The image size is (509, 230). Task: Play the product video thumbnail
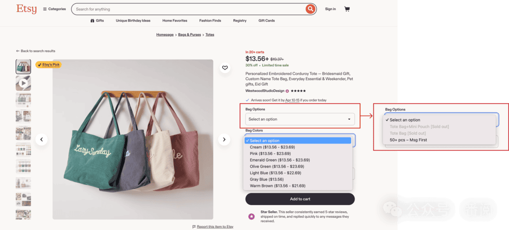(x=24, y=83)
